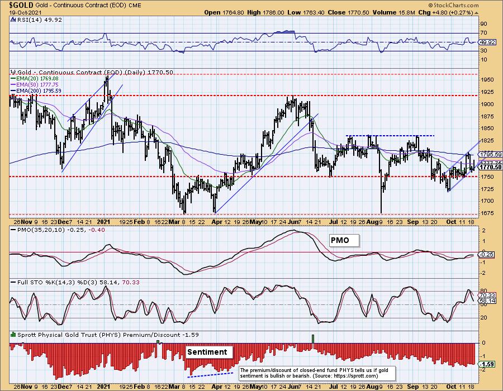This screenshot has width=503, height=391.
Task: Click the 1770.50 last price tag
Action: [x=491, y=167]
